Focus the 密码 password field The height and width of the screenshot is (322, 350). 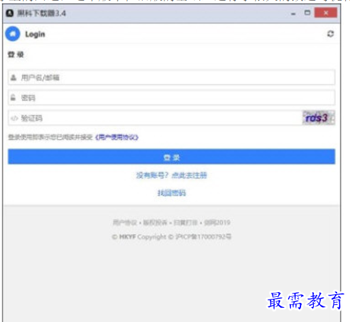tap(171, 98)
